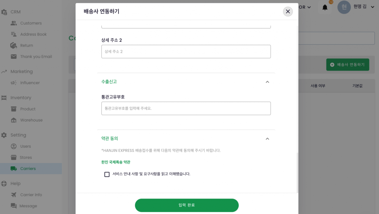Go to the Product menu item

(x=28, y=109)
